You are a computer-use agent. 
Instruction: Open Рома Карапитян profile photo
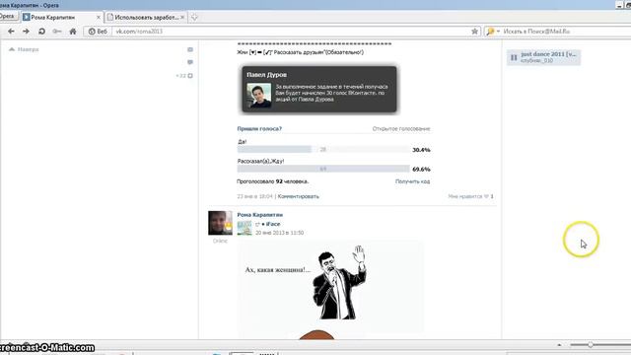tap(220, 223)
